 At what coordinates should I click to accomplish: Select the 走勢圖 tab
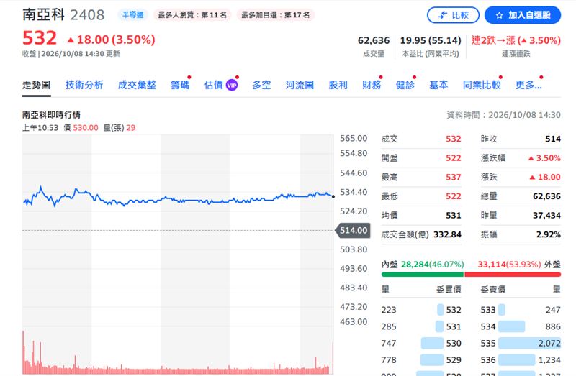[x=36, y=85]
